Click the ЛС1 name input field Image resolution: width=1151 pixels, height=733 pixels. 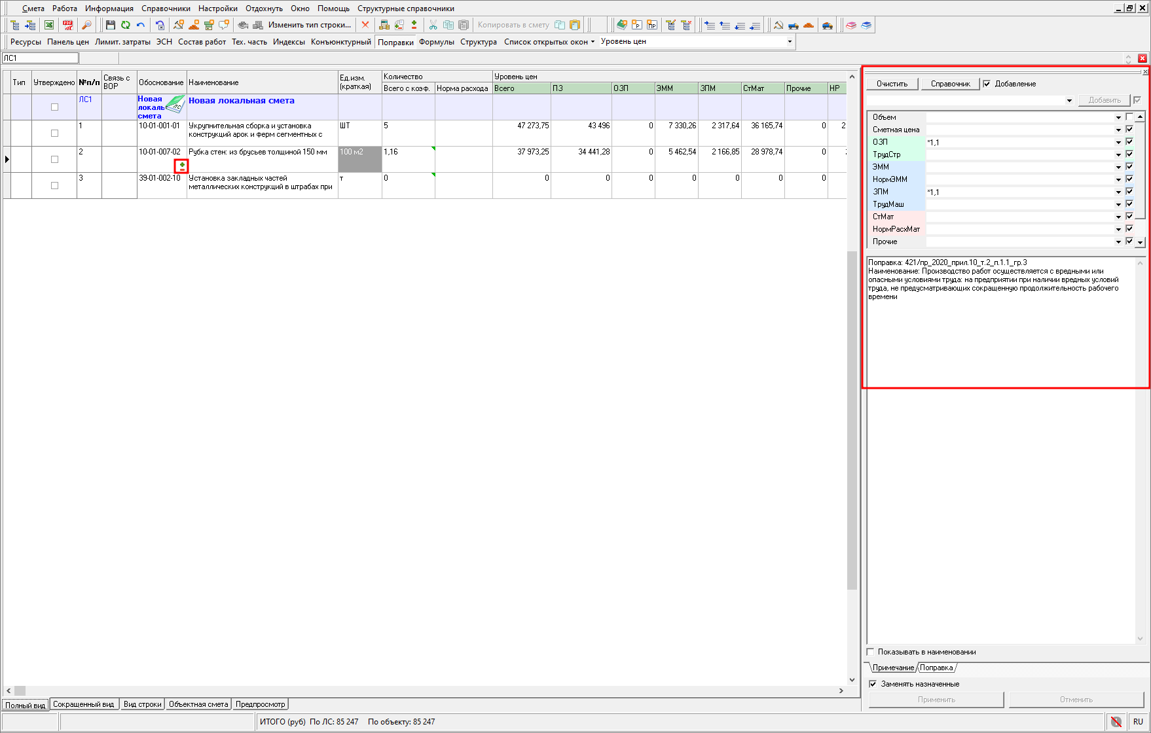click(x=40, y=58)
